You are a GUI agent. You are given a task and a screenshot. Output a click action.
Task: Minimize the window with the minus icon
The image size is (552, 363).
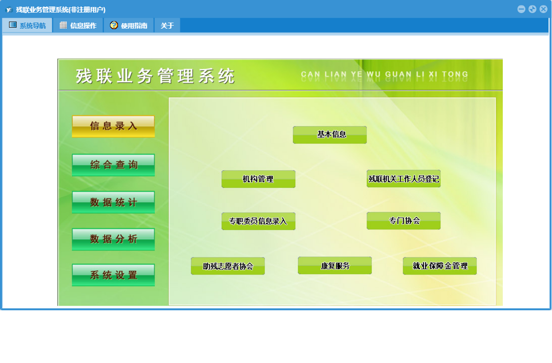pos(521,9)
